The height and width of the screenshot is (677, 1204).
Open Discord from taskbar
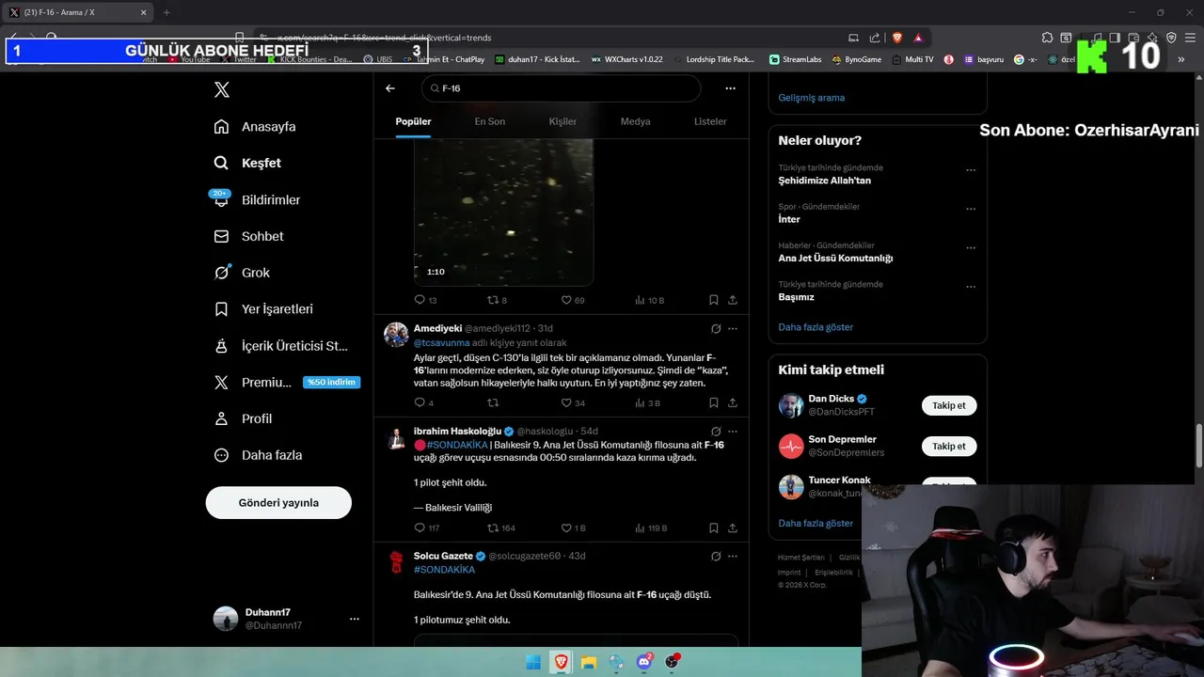tap(644, 662)
